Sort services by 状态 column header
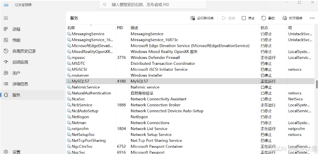Image resolution: width=318 pixels, height=154 pixels. point(264,28)
